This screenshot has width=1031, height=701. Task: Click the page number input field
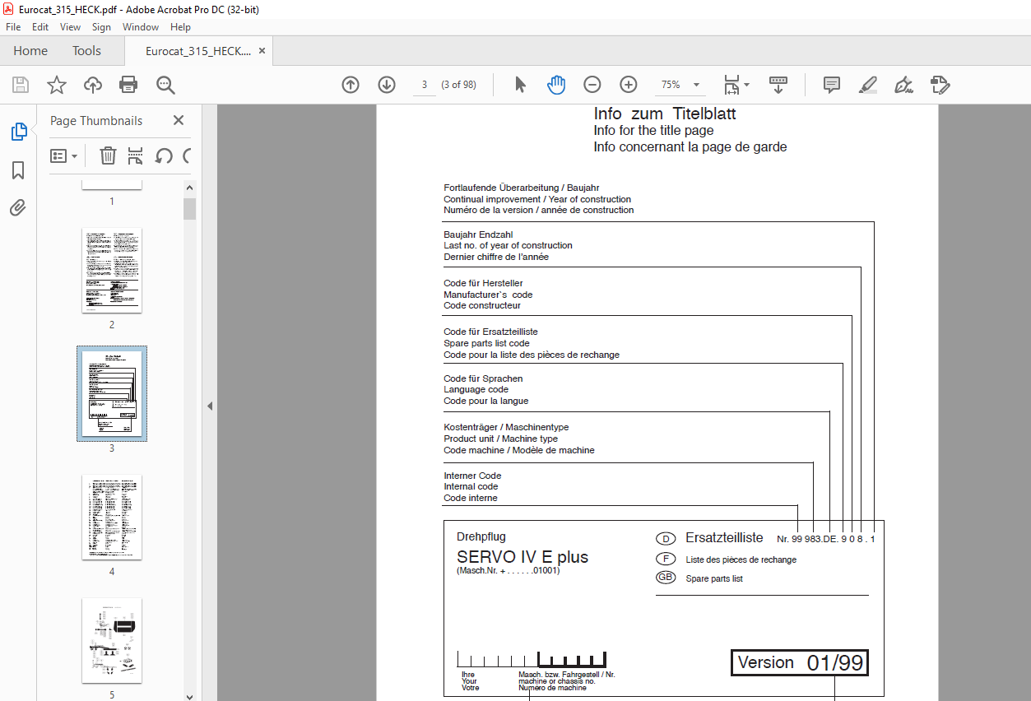(424, 85)
